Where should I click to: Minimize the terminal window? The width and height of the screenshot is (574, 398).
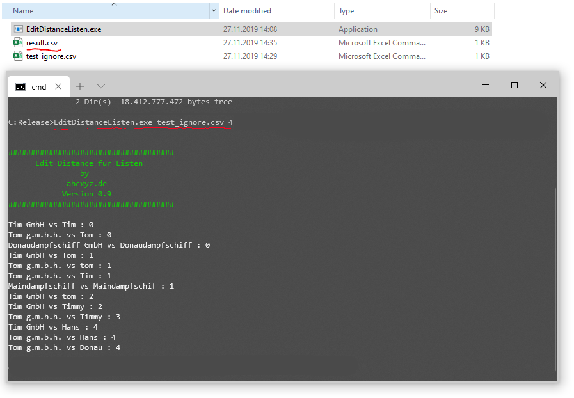[485, 85]
